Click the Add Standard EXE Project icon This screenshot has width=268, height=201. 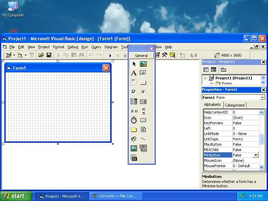click(x=9, y=55)
